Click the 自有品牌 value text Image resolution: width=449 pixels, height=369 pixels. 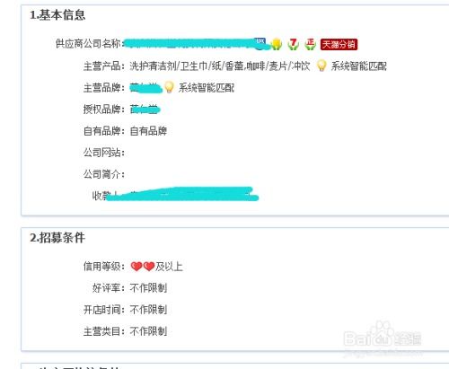pyautogui.click(x=148, y=131)
